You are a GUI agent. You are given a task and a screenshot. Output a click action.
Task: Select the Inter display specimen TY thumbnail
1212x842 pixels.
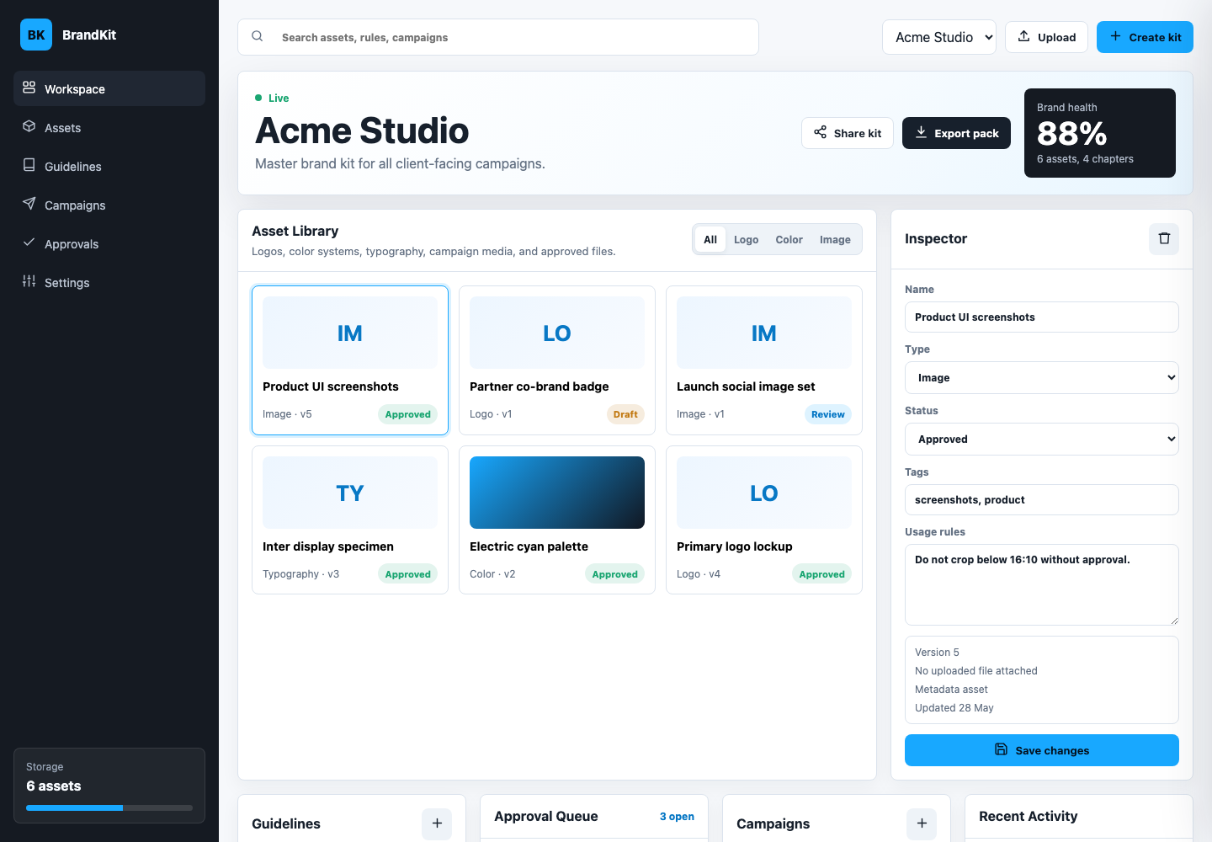(x=350, y=493)
